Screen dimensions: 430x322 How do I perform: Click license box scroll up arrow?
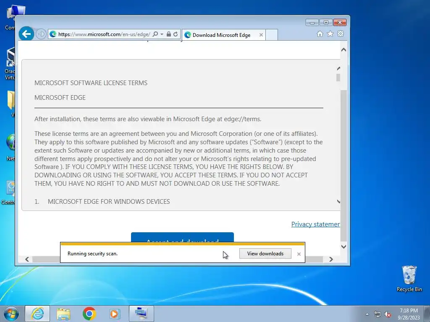[x=338, y=68]
